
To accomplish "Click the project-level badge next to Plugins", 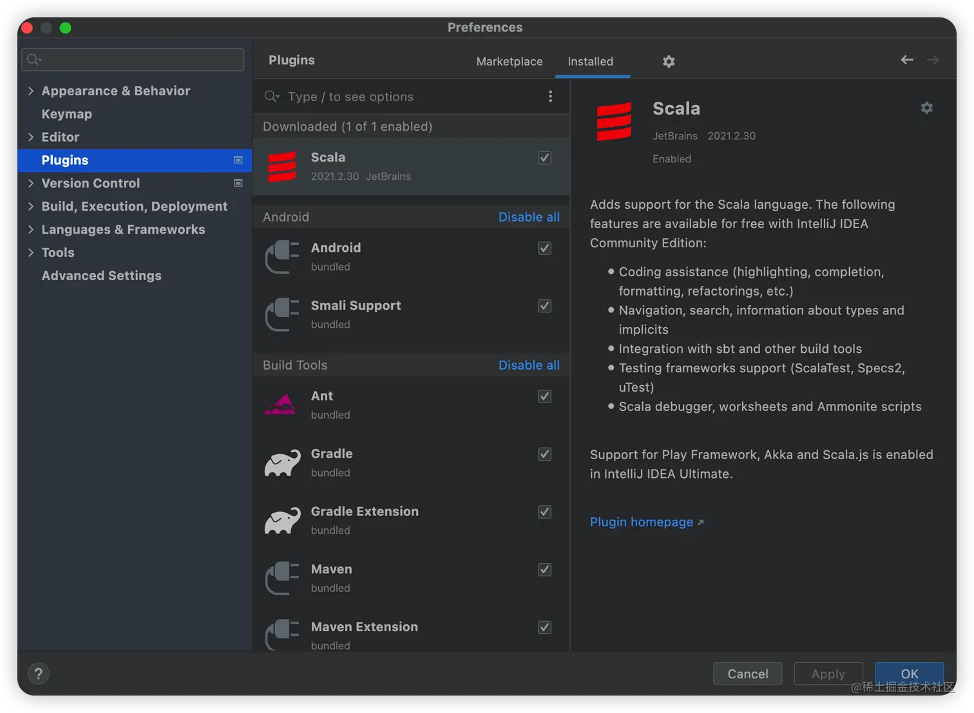I will (x=238, y=160).
